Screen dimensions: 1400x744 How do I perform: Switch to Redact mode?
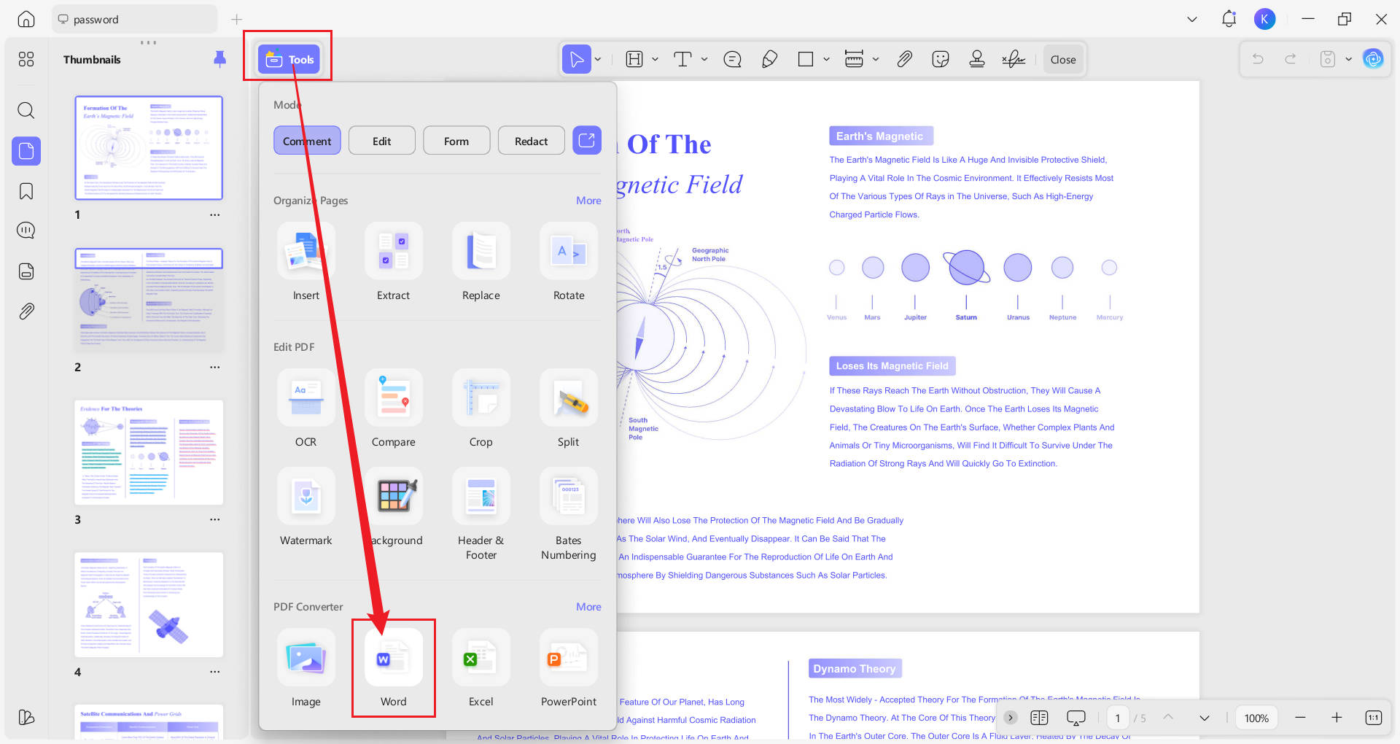pyautogui.click(x=531, y=141)
